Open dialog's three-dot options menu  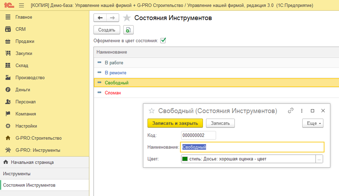tap(302, 111)
